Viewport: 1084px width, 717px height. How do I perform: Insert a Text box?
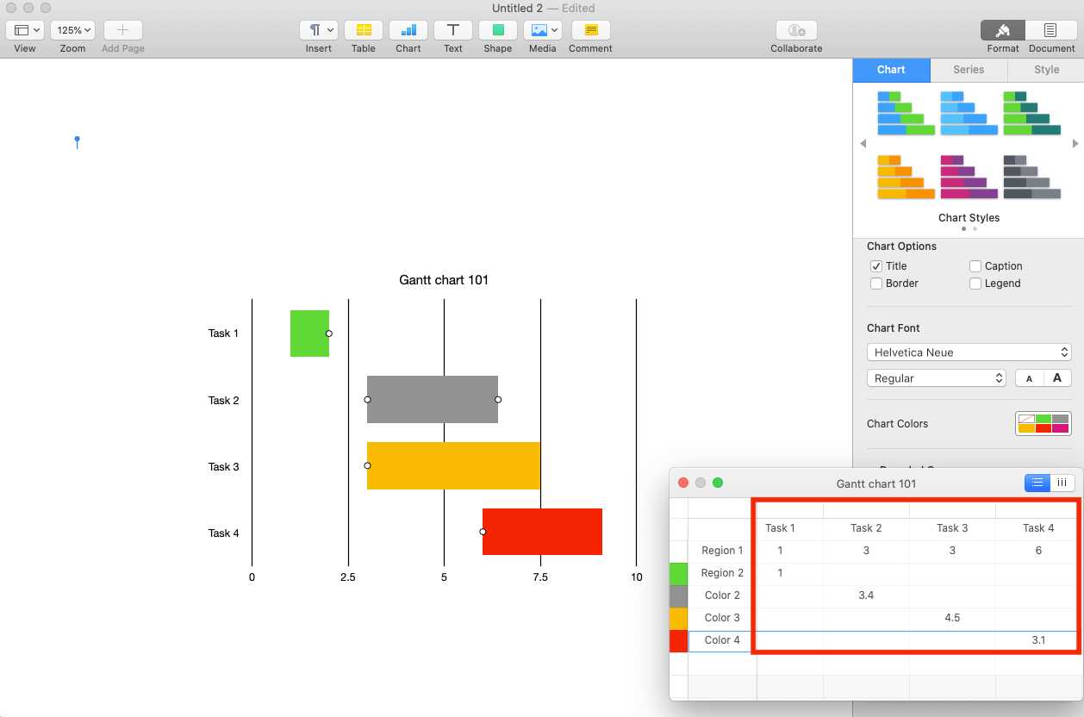tap(452, 30)
